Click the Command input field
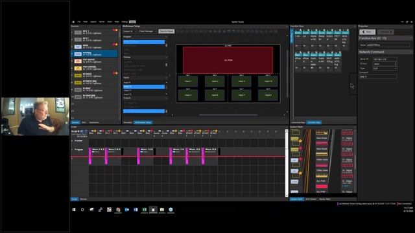This screenshot has height=233, width=415. (x=377, y=76)
